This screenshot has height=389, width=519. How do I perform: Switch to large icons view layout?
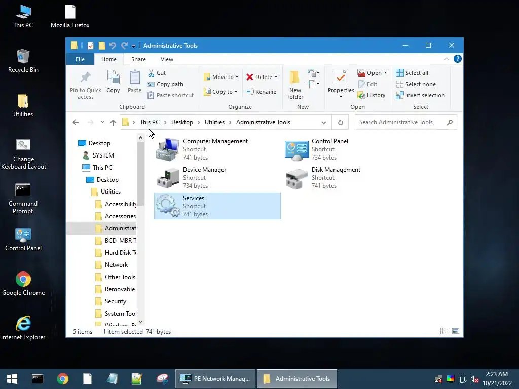[x=456, y=331]
